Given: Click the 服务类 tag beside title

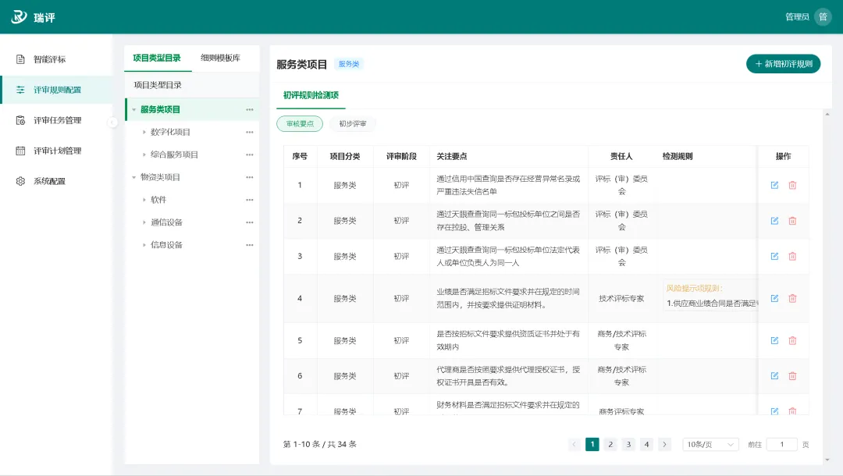Looking at the screenshot, I should (349, 64).
